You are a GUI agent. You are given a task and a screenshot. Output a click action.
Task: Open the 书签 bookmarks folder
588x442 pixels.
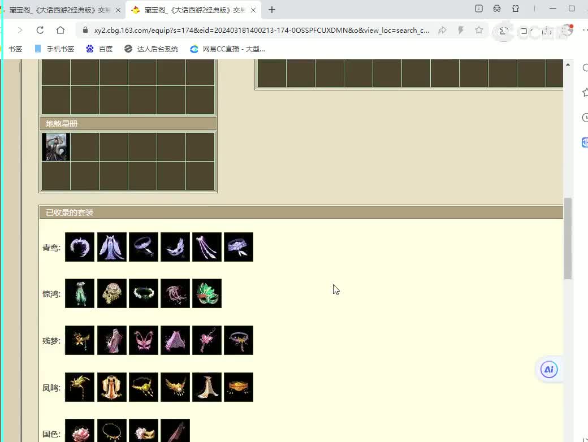(x=15, y=49)
